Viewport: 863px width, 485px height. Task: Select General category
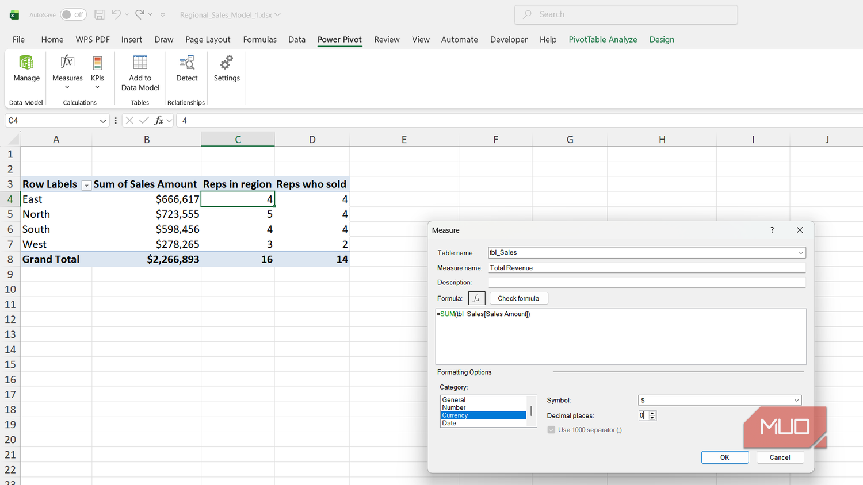point(483,399)
